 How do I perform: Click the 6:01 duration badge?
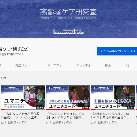click(x=86, y=108)
